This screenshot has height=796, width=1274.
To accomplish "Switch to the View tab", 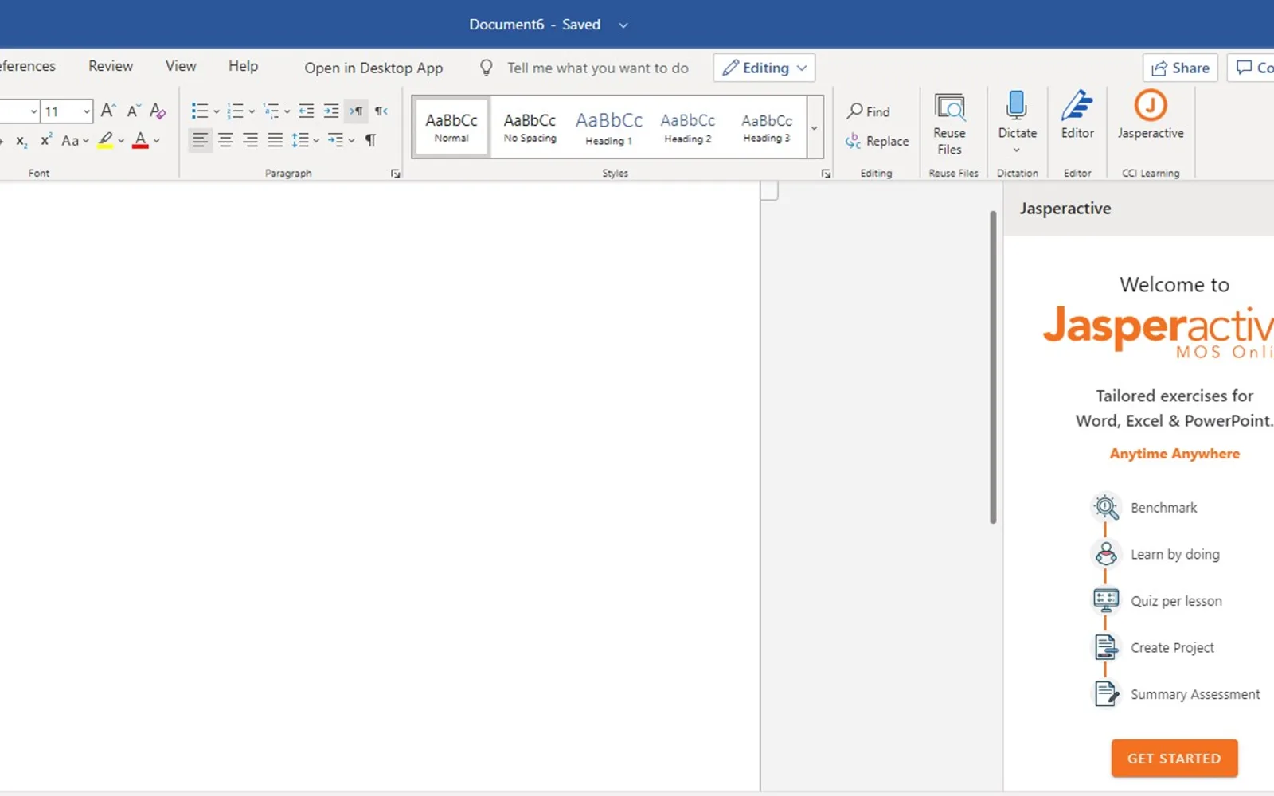I will 181,66.
